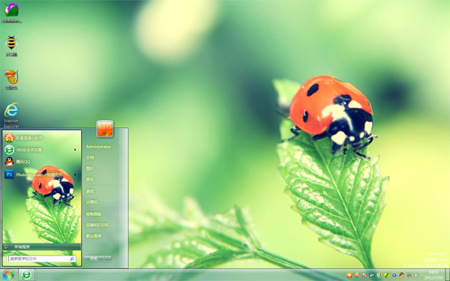Open the orange snail icon on the desktop
The width and height of the screenshot is (450, 281).
tap(11, 79)
